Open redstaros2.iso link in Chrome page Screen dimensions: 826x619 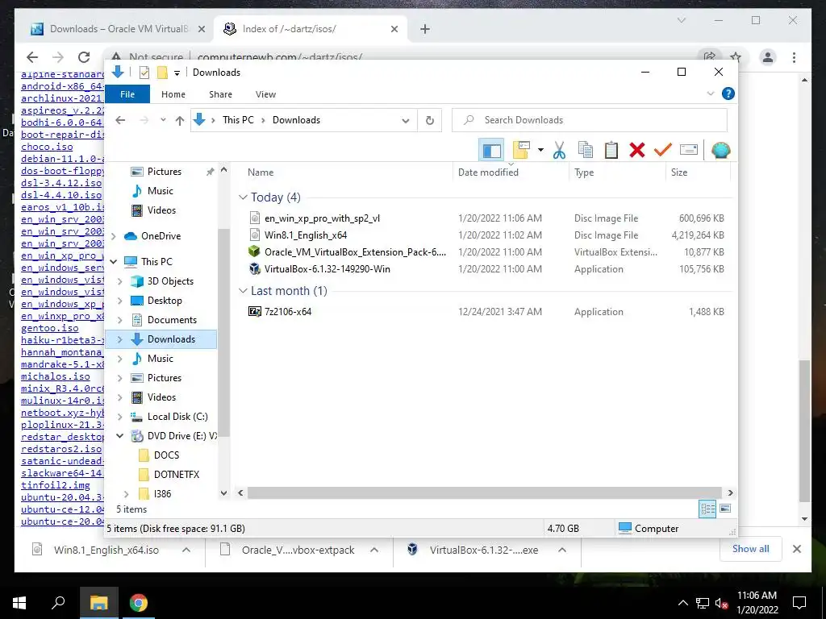coord(61,449)
